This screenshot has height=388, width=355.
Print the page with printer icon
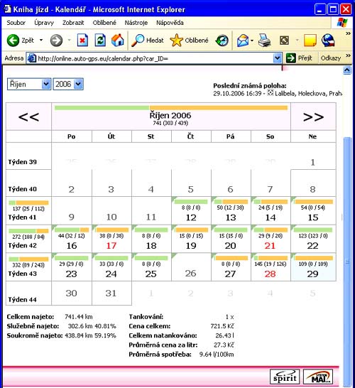[264, 41]
